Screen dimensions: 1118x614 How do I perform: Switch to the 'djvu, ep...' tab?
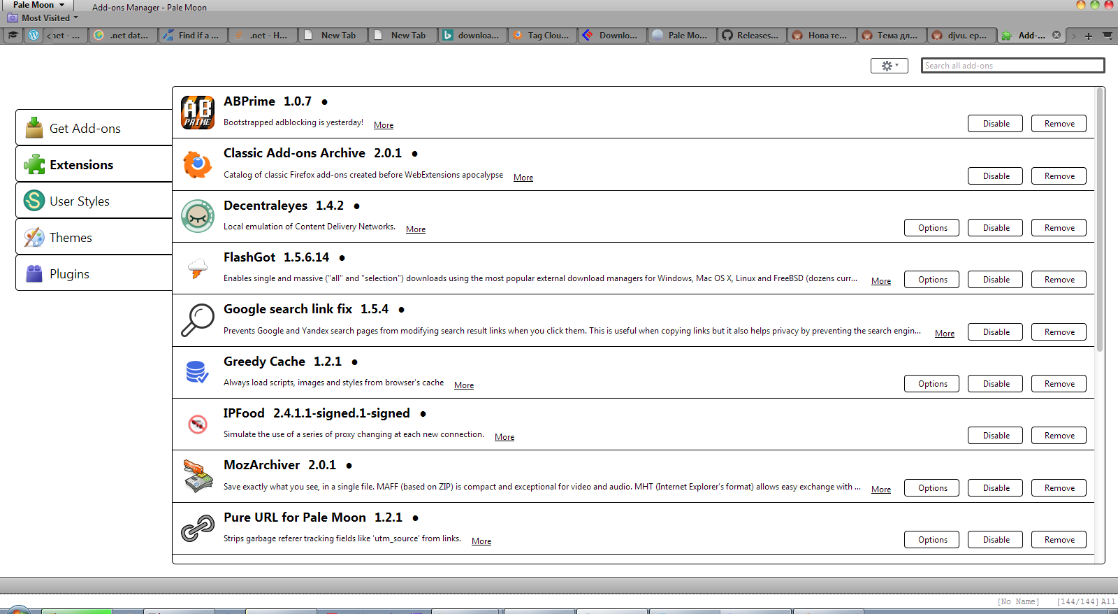point(961,35)
